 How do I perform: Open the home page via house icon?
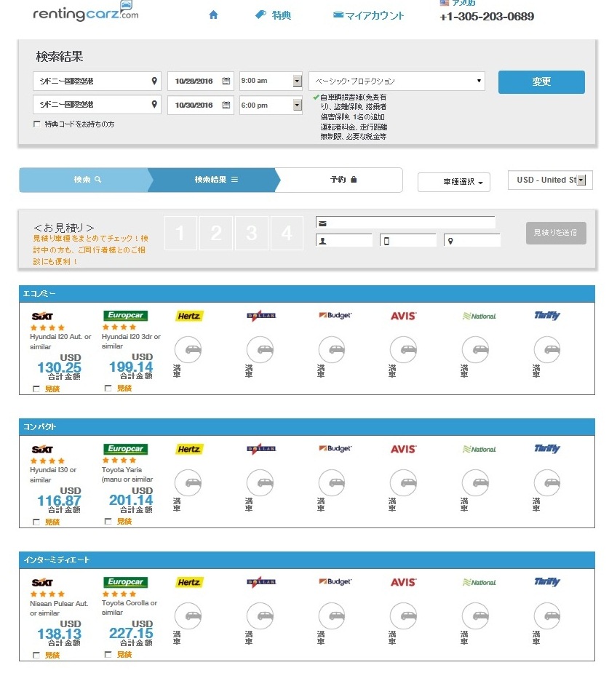pos(213,15)
